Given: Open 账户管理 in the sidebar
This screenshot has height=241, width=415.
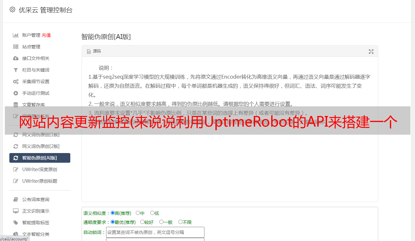Looking at the screenshot, I should click(31, 35).
